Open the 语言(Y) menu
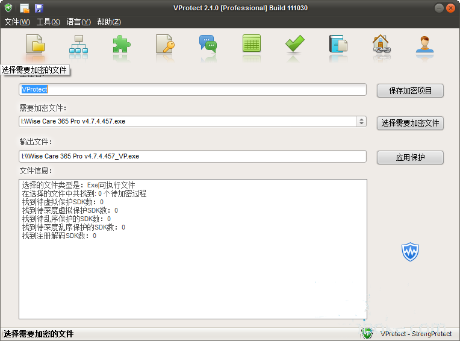The height and width of the screenshot is (341, 460). (x=78, y=22)
